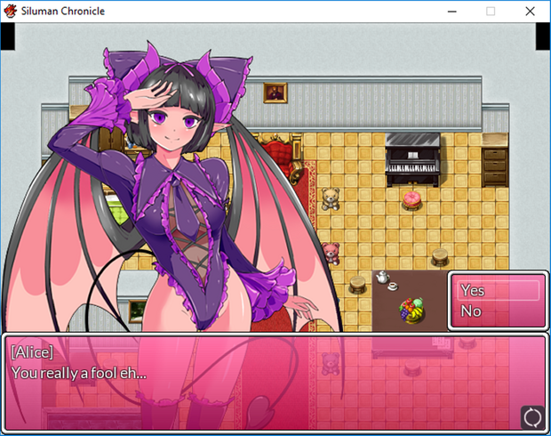Click the circular refresh icon in dialogue box
Viewport: 551px width, 436px height.
[x=532, y=417]
